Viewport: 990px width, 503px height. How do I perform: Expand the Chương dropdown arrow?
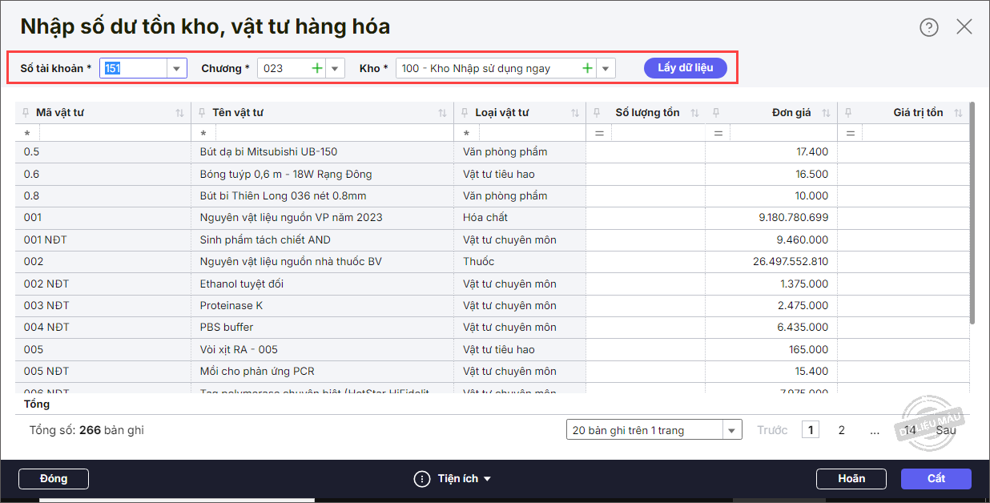click(x=335, y=69)
